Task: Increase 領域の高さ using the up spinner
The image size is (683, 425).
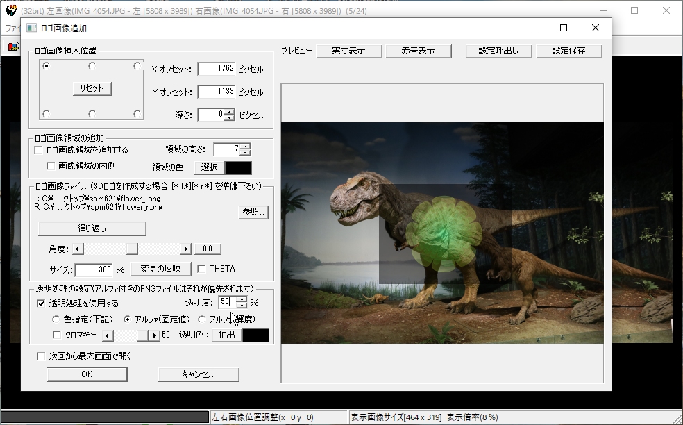Action: pyautogui.click(x=244, y=147)
